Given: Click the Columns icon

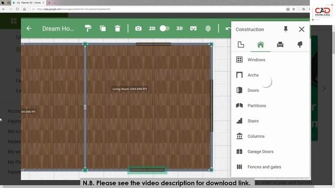Looking at the screenshot, I should tap(239, 136).
